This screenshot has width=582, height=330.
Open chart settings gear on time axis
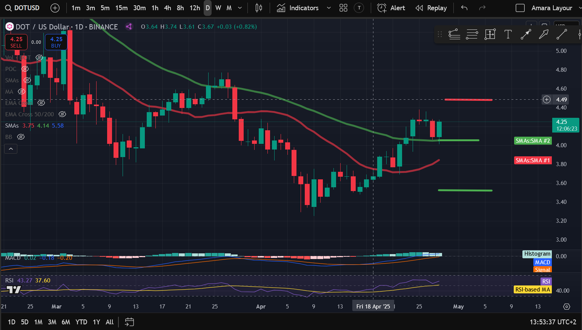567,307
